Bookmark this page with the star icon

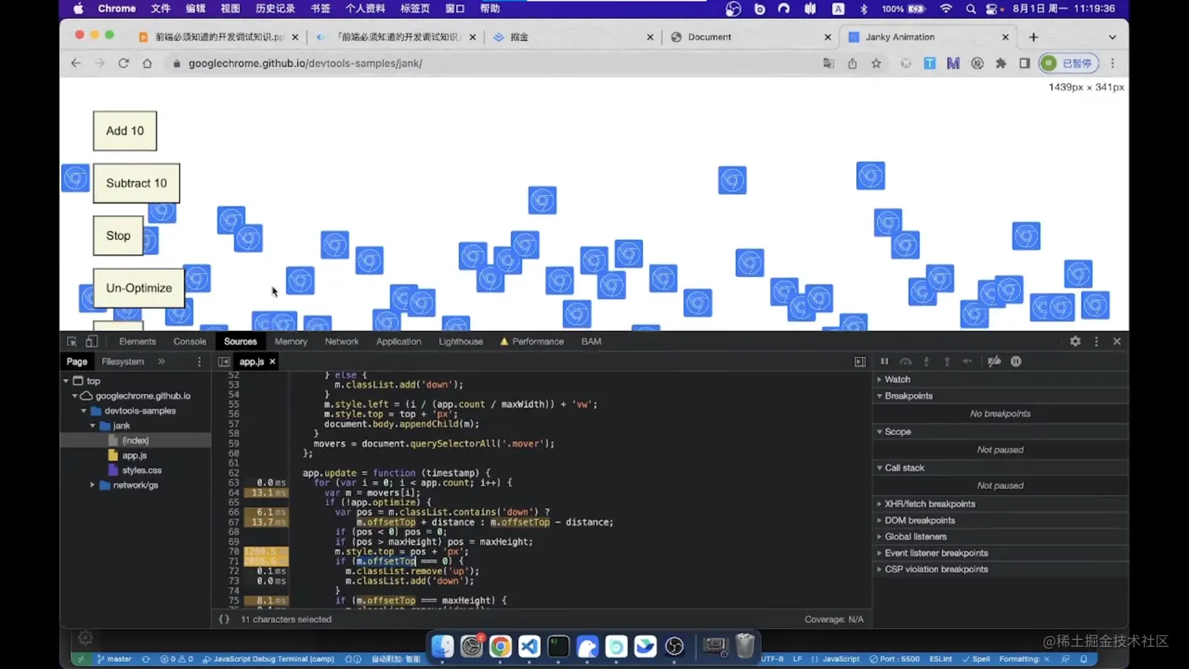876,63
